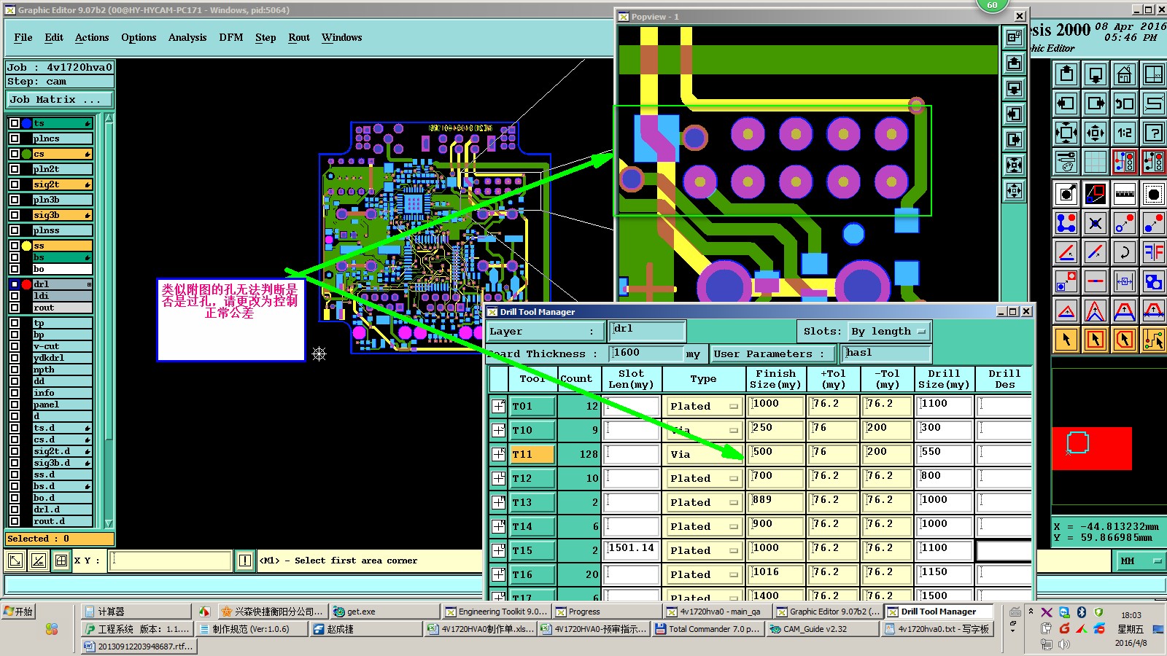Click the T11 Finish Size 500 field

coord(775,453)
